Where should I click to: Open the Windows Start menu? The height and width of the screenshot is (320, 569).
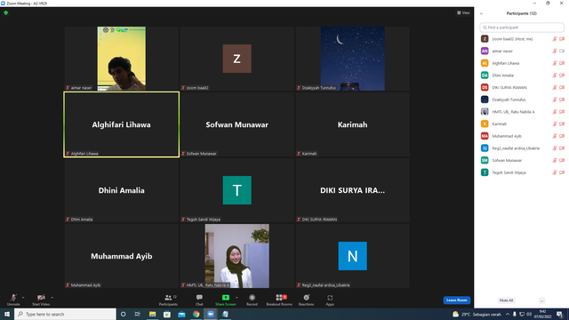coord(7,314)
